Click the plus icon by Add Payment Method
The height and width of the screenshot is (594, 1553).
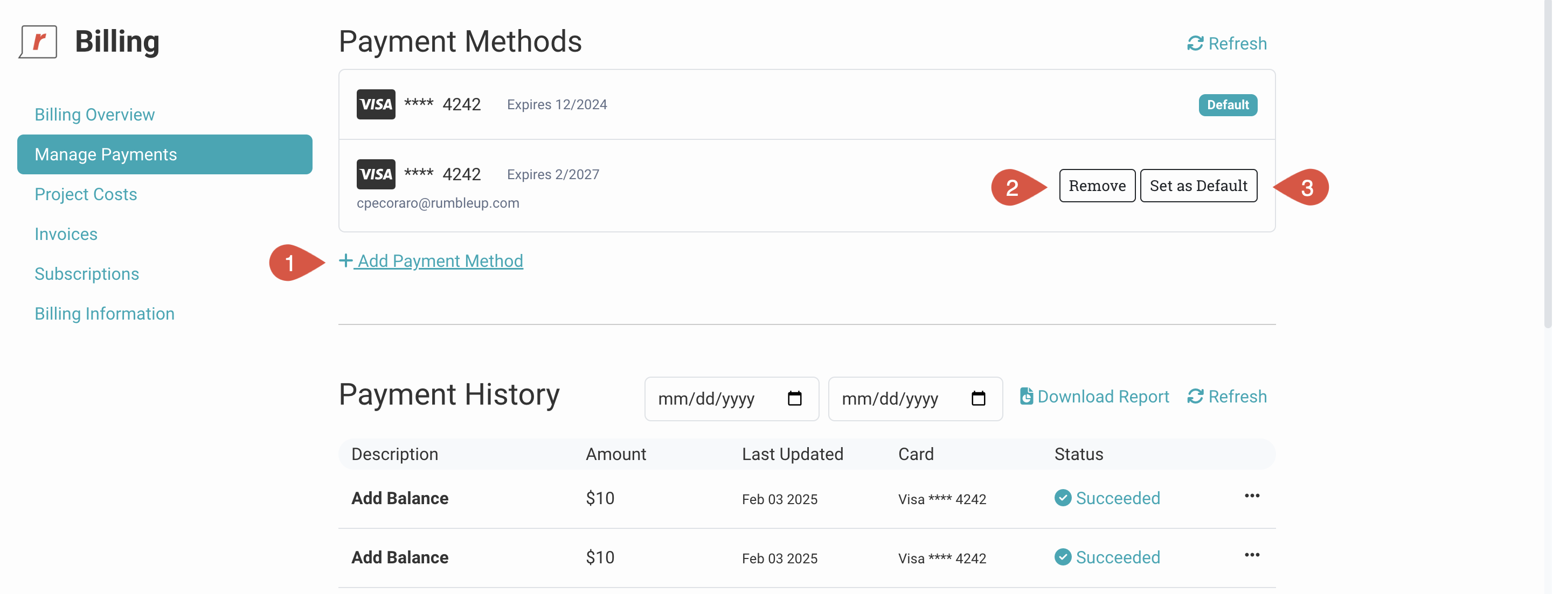click(x=345, y=260)
